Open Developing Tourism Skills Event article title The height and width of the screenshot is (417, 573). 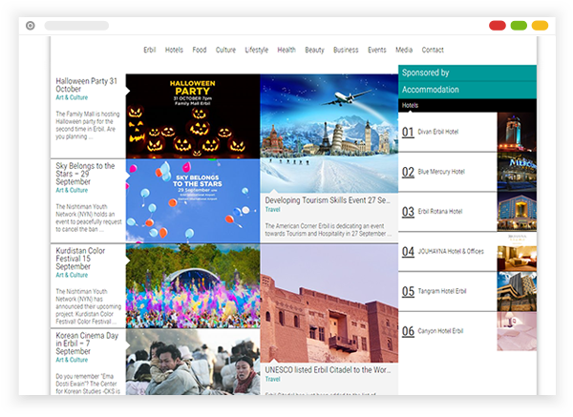(328, 200)
